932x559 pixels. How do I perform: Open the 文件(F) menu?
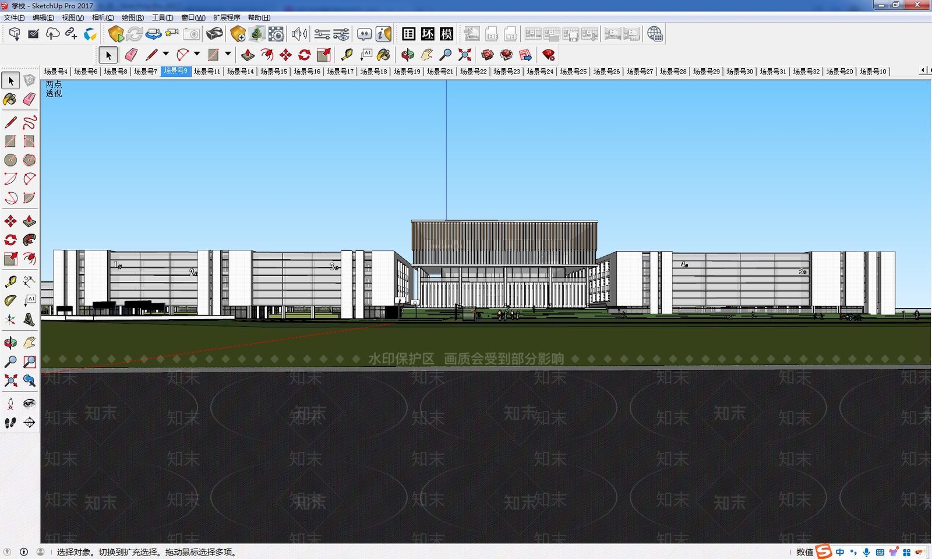click(14, 17)
